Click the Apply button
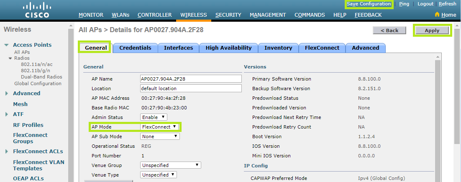461x182 pixels. click(432, 30)
